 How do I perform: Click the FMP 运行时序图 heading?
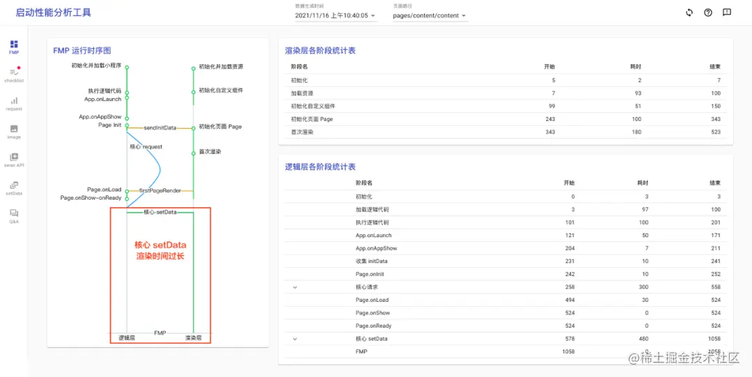82,50
